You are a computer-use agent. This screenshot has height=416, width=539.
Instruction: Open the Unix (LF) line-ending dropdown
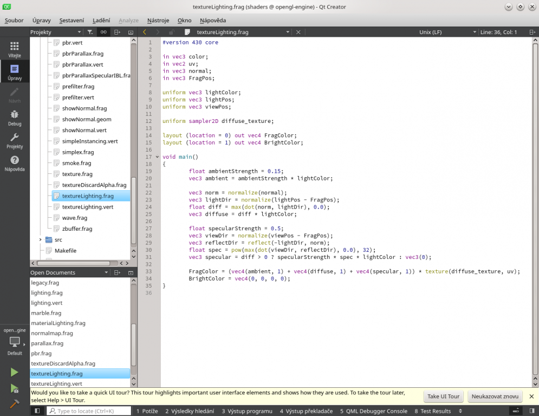click(x=445, y=32)
